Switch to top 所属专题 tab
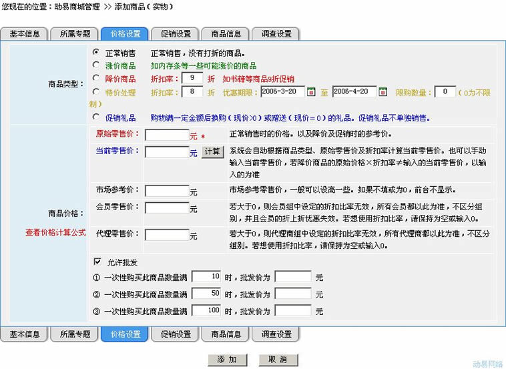The width and height of the screenshot is (506, 369). tap(75, 34)
